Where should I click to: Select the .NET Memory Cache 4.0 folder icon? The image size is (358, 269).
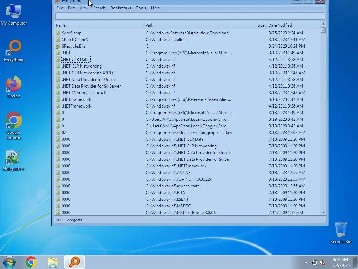pyautogui.click(x=58, y=92)
